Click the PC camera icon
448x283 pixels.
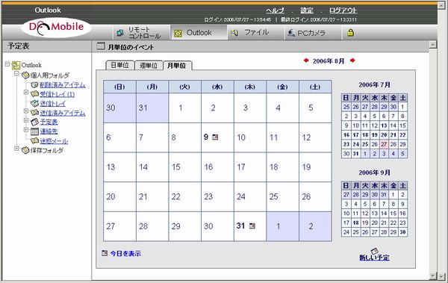click(291, 33)
